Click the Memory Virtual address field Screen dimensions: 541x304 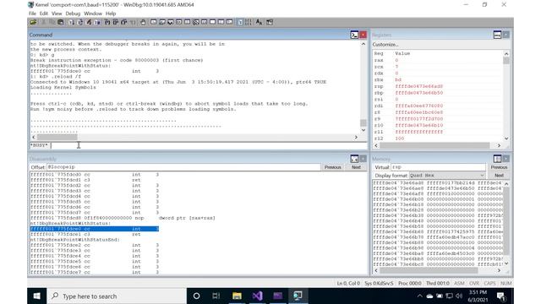tap(438, 167)
